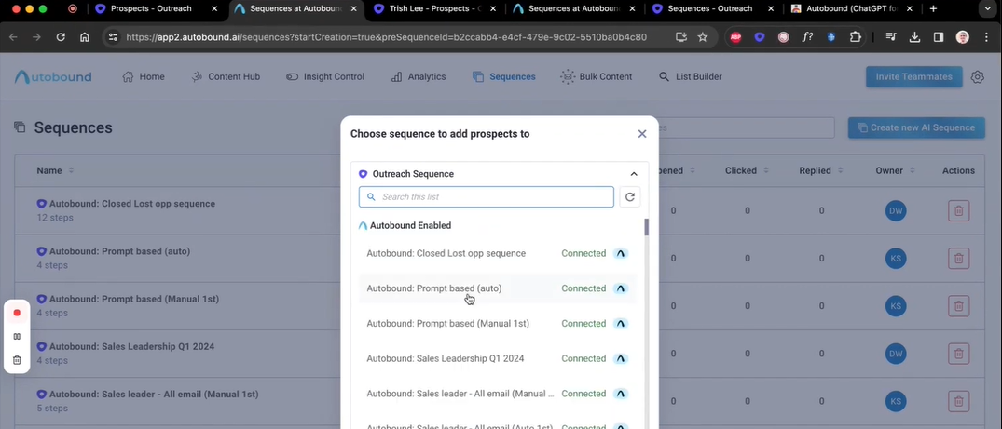
Task: Open the Autobound settings gear
Action: pos(977,76)
